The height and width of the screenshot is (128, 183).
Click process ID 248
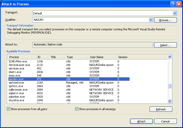tap(39, 75)
